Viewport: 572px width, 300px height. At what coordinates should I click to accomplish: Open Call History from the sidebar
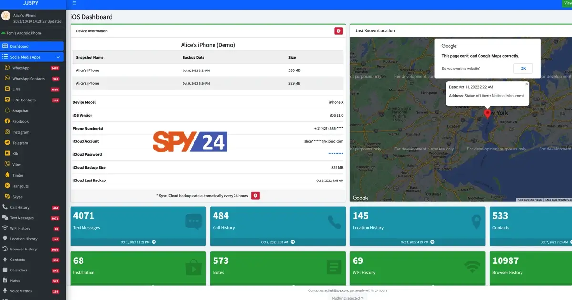coord(32,208)
